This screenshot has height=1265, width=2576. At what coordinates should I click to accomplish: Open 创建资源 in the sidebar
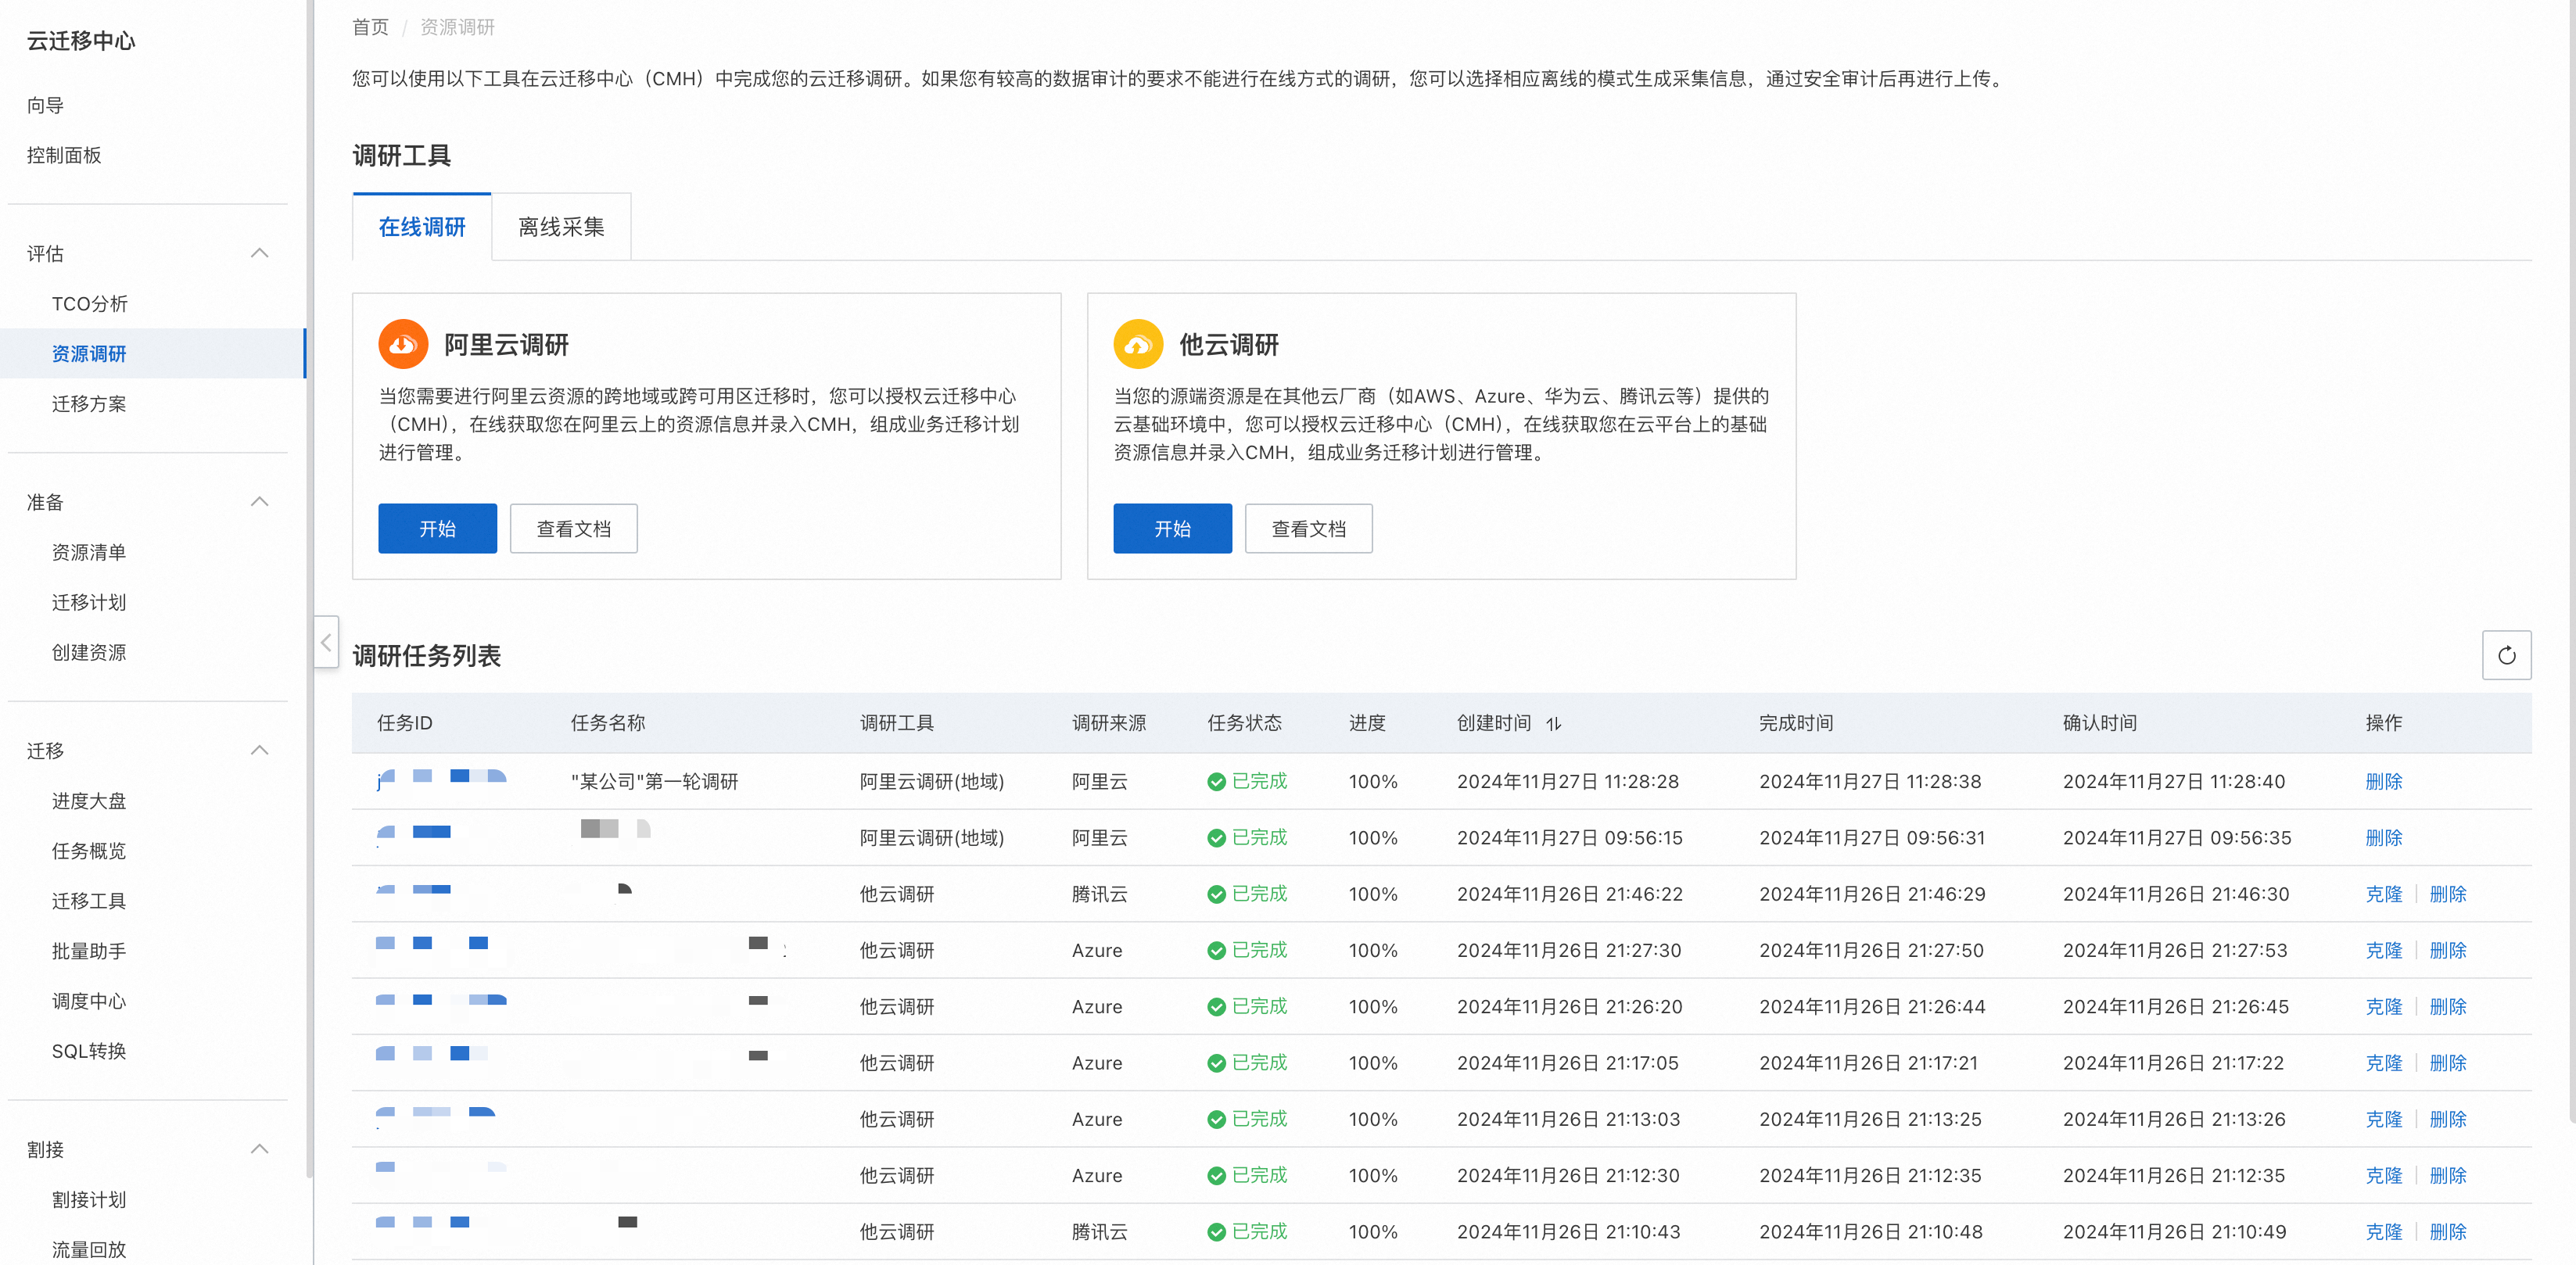click(89, 652)
